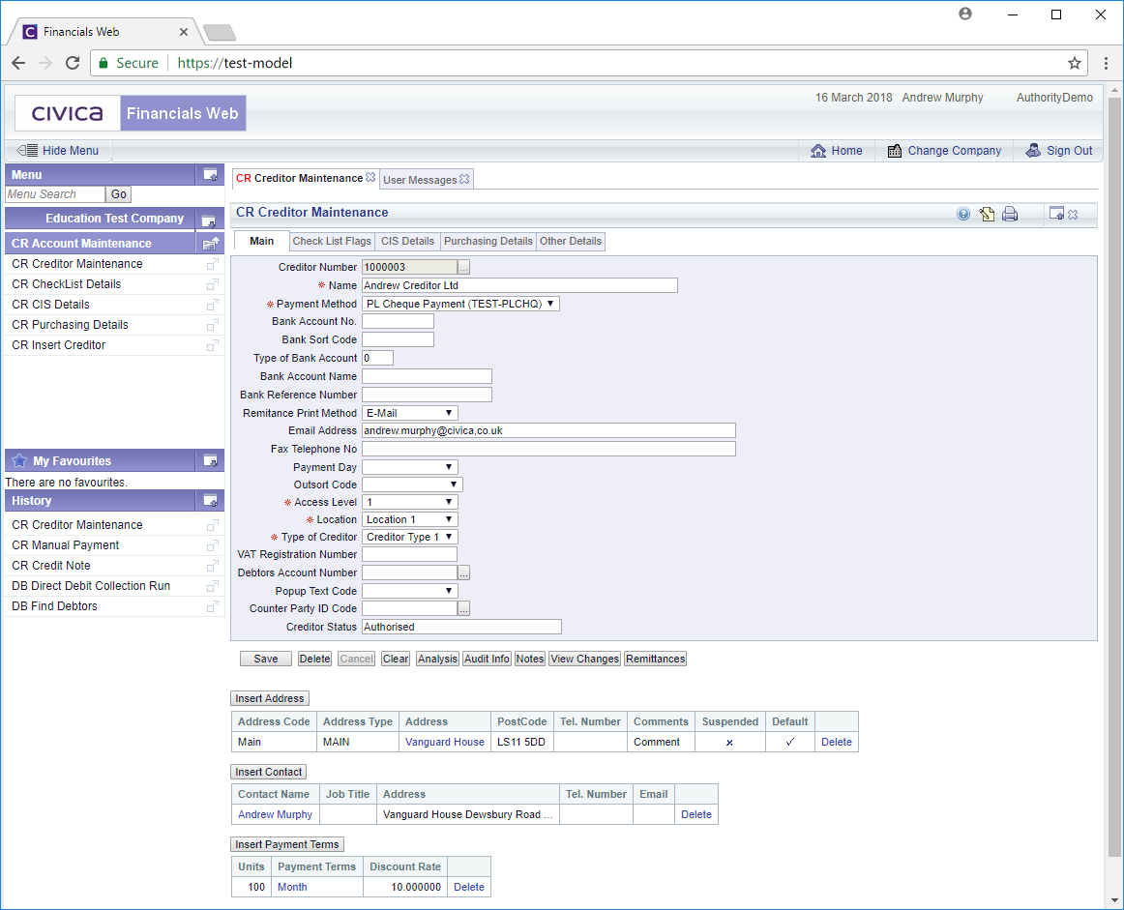Screen dimensions: 1124x910
Task: Click the Change Company building icon
Action: (894, 151)
